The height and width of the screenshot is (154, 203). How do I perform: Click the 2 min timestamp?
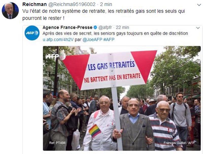point(106,4)
